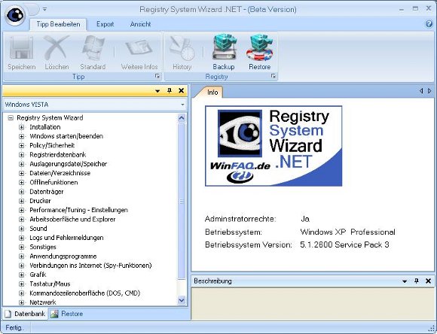
Task: Expand Dateien/Verzeichnisse node
Action: coord(21,173)
